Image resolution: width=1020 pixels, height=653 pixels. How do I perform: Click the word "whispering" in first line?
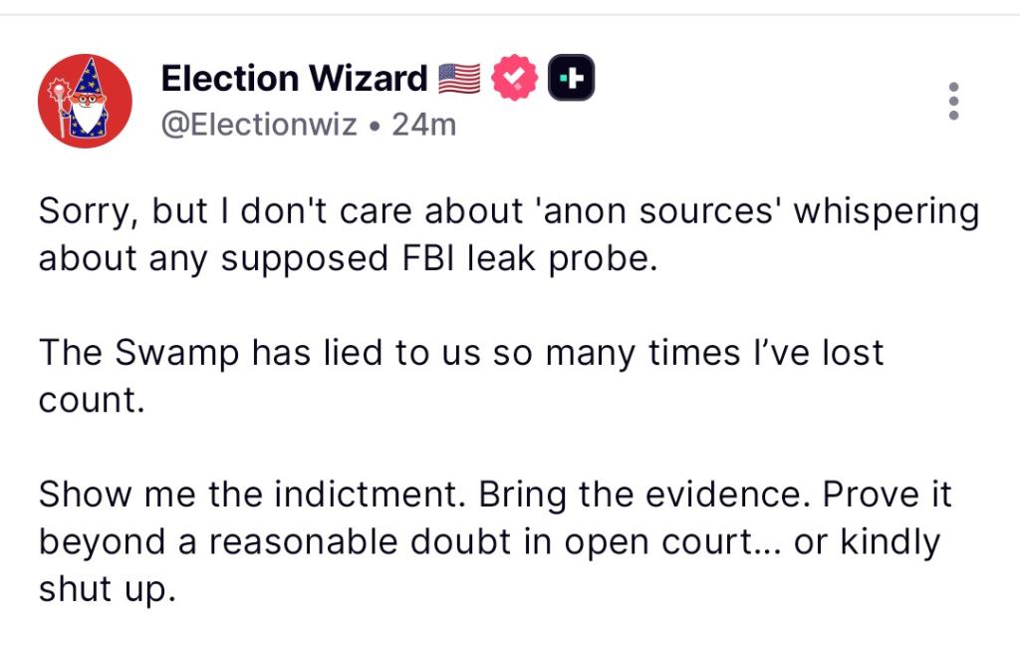[886, 211]
